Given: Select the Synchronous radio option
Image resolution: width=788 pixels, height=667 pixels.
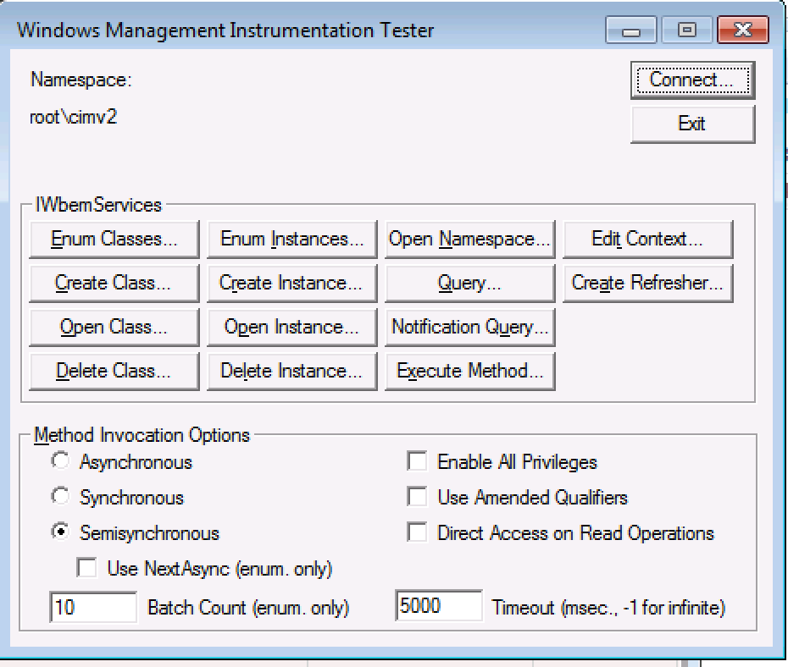Looking at the screenshot, I should [x=60, y=496].
